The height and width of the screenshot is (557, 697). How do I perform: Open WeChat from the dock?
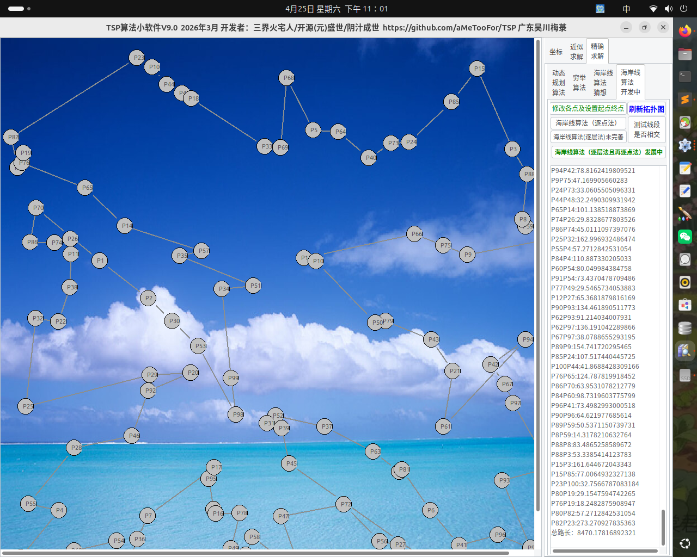click(685, 237)
